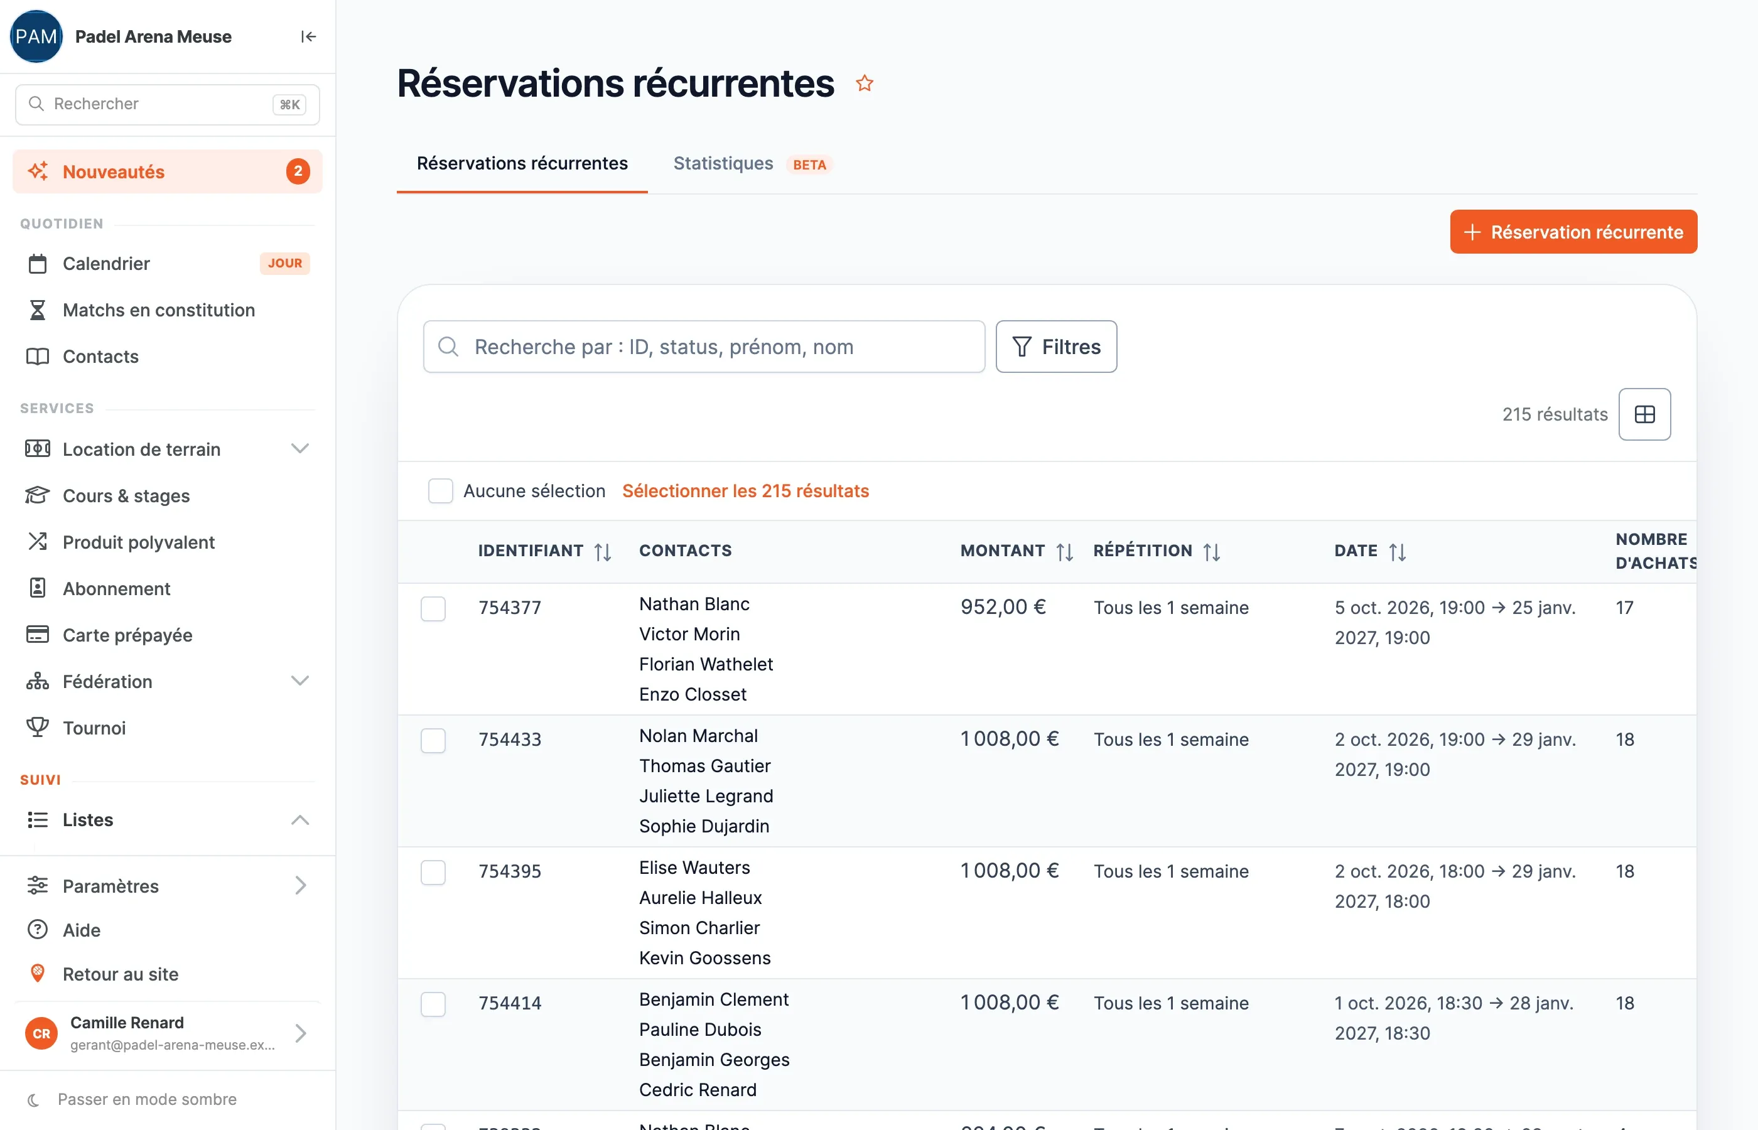This screenshot has height=1130, width=1758.
Task: Click the Cours & stages graduation cap icon
Action: click(38, 495)
